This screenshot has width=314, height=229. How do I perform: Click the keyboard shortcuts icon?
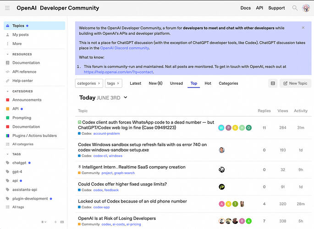62,222
